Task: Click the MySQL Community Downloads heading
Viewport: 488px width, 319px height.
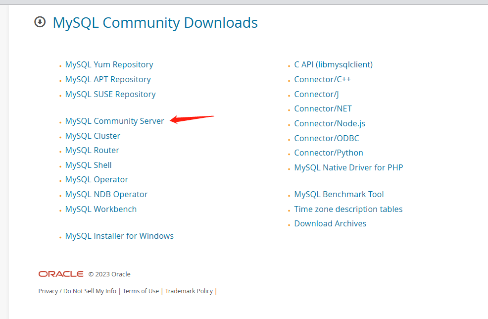Action: pyautogui.click(x=155, y=23)
